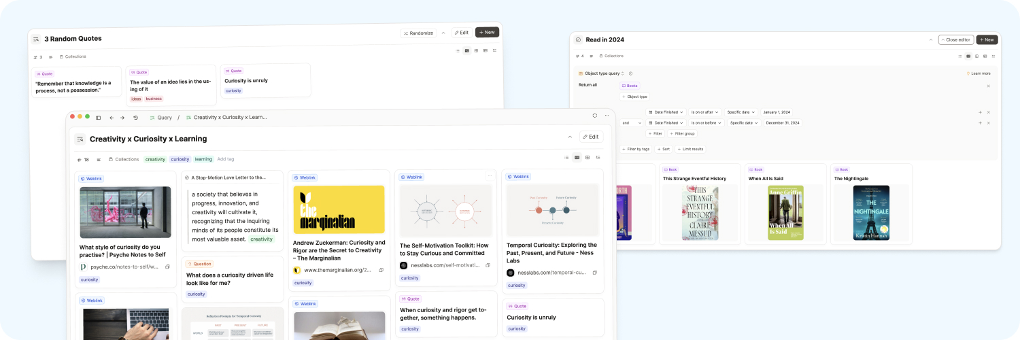Select card view in 3 Random Quotes
Viewport: 1020px width, 340px height.
click(467, 50)
